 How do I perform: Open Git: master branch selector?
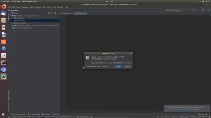pyautogui.click(x=185, y=117)
